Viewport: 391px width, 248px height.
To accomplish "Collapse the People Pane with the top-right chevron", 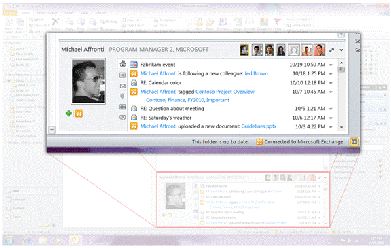I will pos(341,50).
